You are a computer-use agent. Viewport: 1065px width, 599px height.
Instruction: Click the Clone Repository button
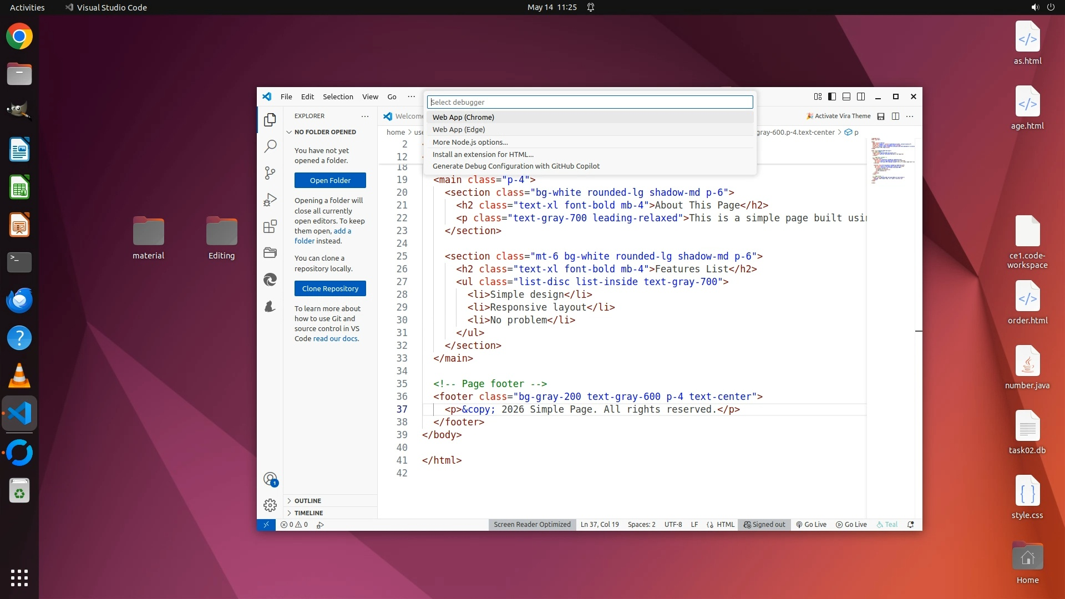pos(330,288)
